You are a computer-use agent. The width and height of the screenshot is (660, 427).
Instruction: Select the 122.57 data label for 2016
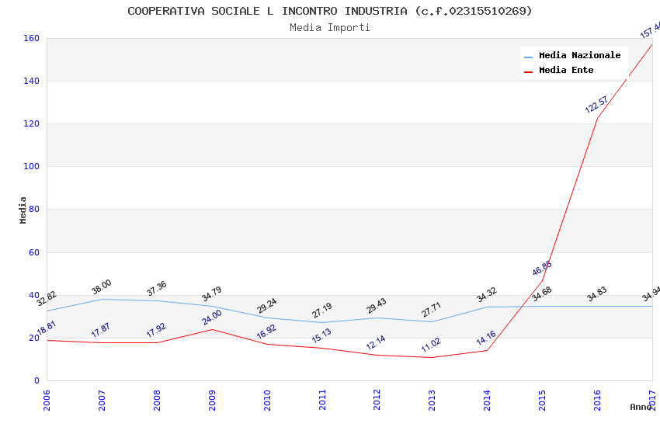[x=596, y=104]
